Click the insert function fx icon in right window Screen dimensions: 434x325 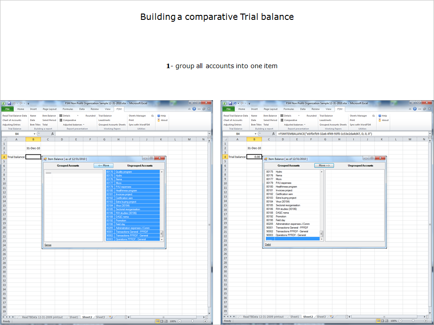pos(274,134)
